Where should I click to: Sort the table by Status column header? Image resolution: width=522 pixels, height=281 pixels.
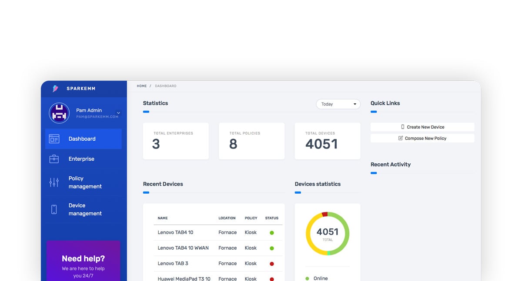pyautogui.click(x=271, y=218)
